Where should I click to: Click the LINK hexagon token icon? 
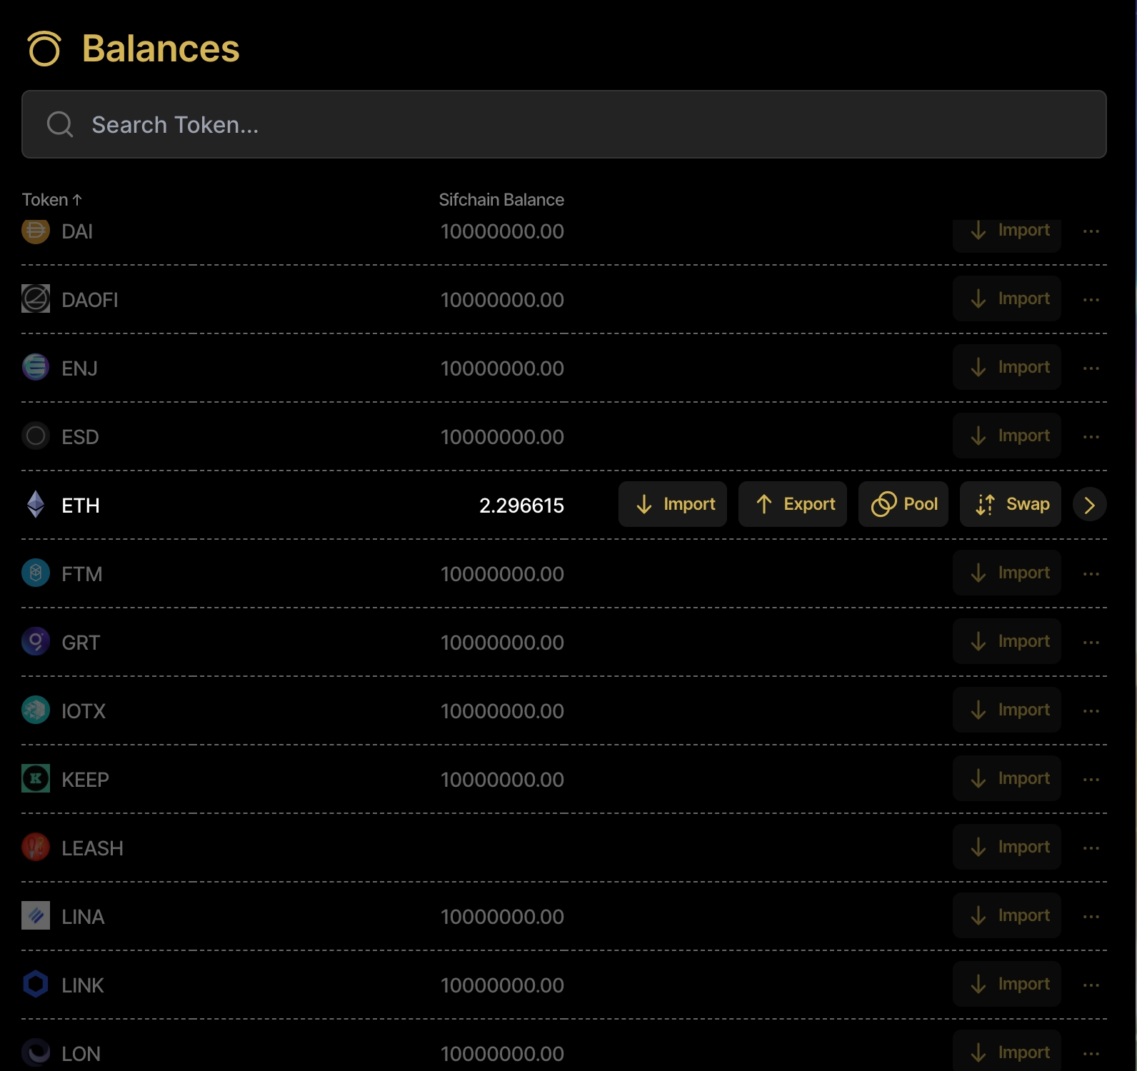[x=36, y=984]
